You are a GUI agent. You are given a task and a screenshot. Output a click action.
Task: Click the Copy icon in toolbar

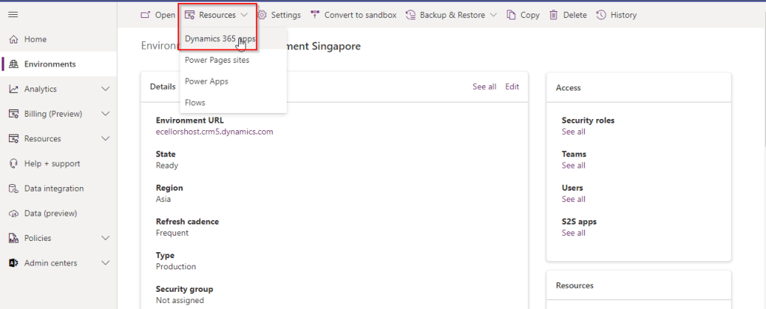click(x=511, y=15)
